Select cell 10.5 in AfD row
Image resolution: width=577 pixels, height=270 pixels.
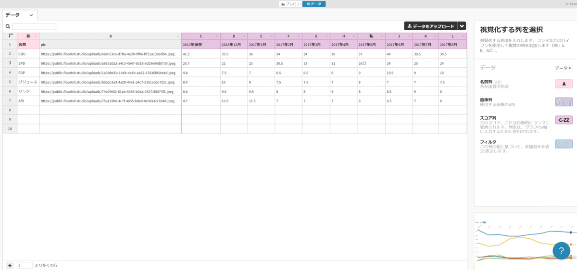[234, 101]
